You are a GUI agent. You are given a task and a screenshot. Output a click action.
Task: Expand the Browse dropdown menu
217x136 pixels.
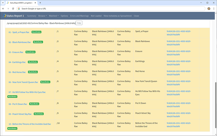click(43, 16)
